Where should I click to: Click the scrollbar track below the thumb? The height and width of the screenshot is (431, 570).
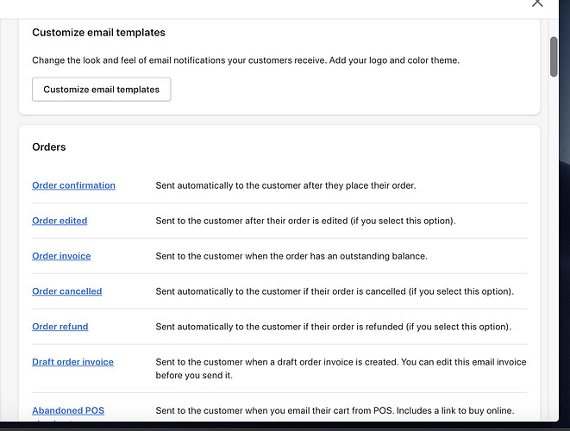(554, 259)
